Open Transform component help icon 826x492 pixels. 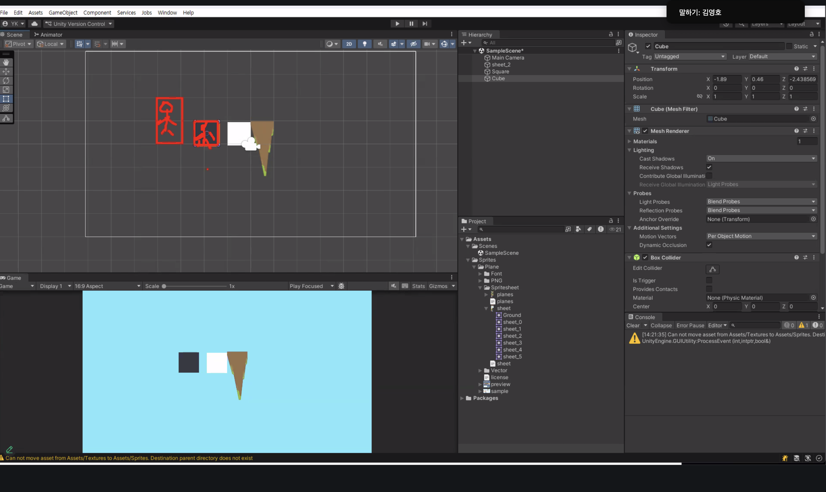click(796, 69)
